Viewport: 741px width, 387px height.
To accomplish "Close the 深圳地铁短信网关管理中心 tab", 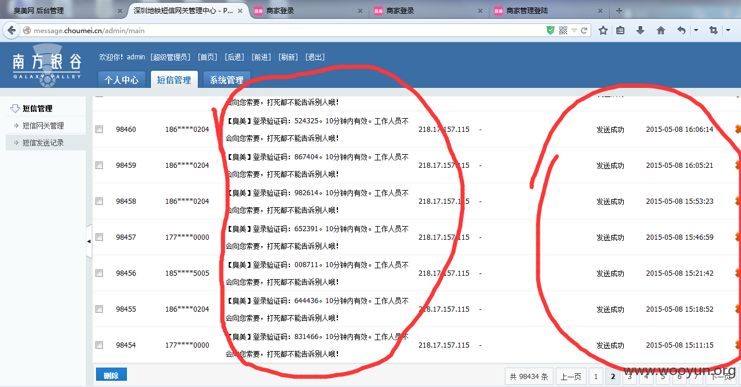I will [x=240, y=11].
